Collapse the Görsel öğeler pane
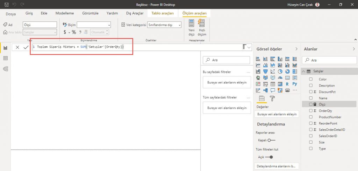Image resolution: width=358 pixels, height=171 pixels. click(x=296, y=49)
